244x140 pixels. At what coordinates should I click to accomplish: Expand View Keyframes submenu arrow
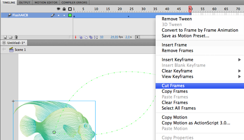[239, 76]
